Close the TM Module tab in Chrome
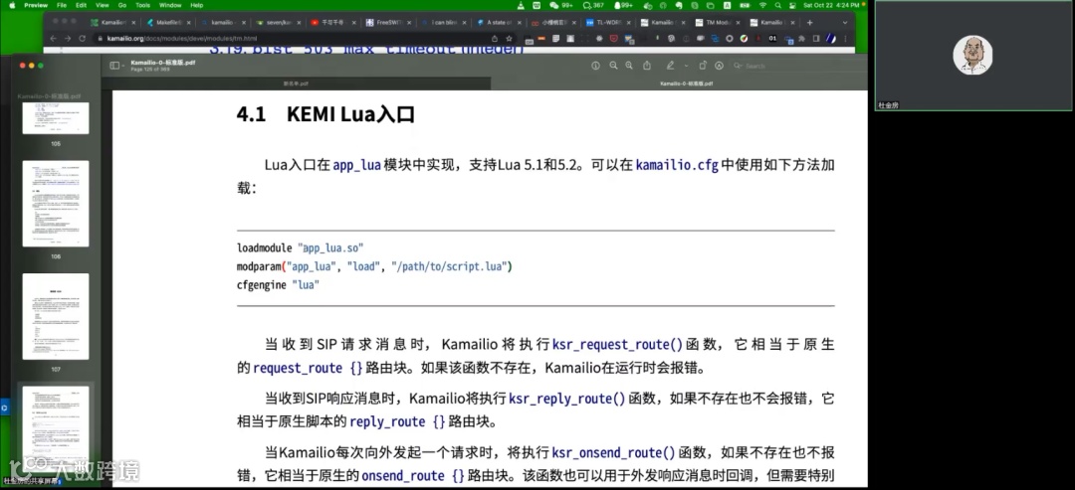The height and width of the screenshot is (490, 1075). point(737,22)
